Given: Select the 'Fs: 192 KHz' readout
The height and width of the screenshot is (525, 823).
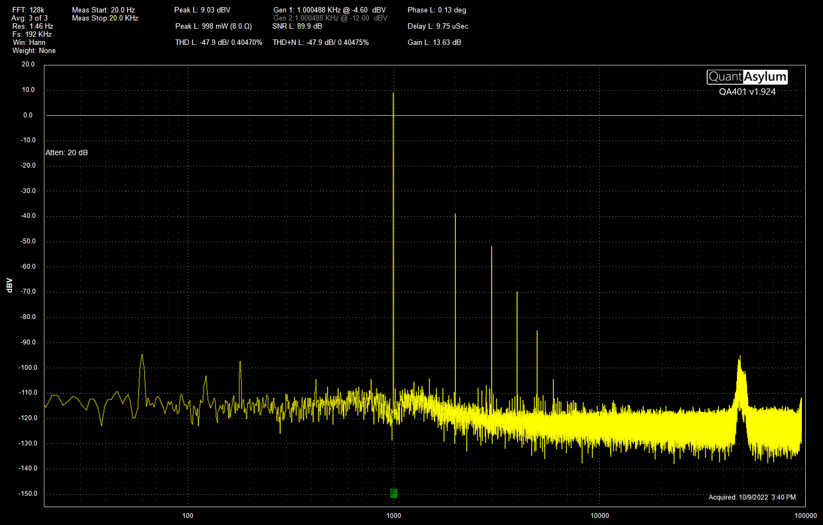Looking at the screenshot, I should coord(32,35).
